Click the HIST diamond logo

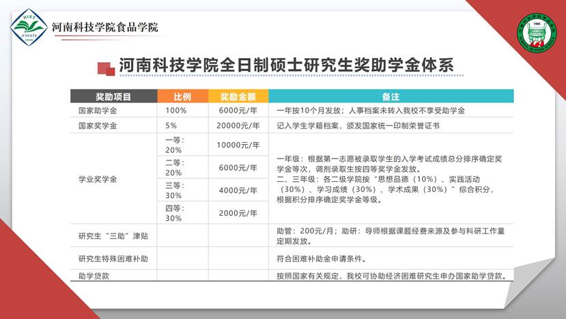pos(29,27)
